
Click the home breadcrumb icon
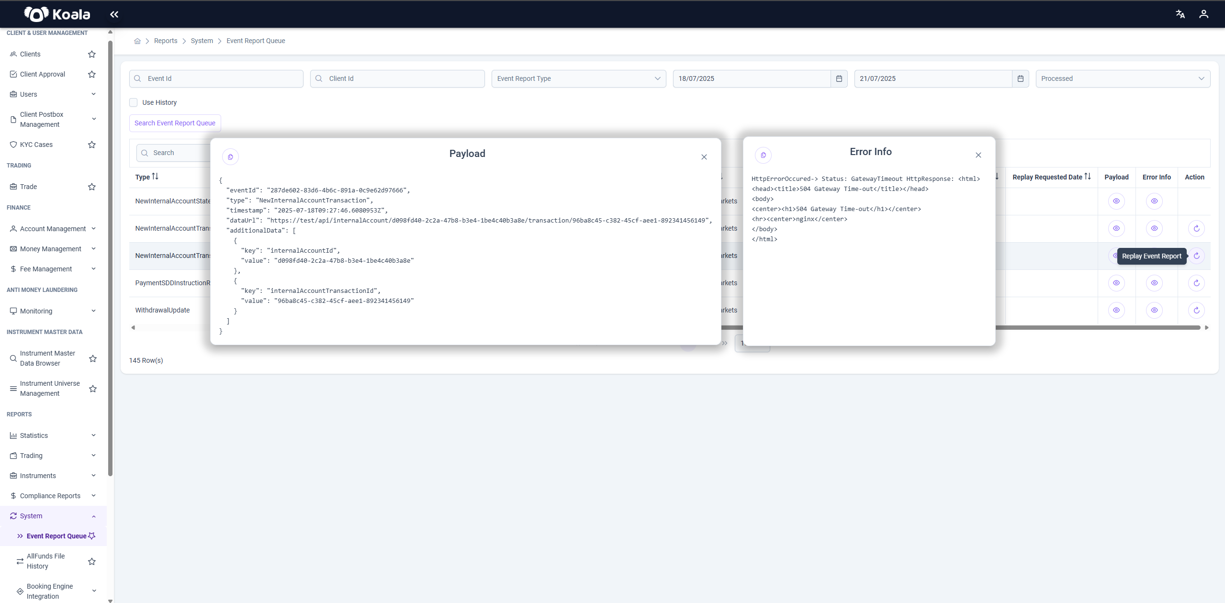pos(137,41)
